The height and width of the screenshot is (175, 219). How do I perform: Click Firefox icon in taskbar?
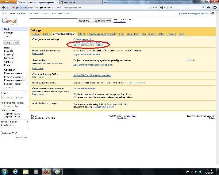46,171
